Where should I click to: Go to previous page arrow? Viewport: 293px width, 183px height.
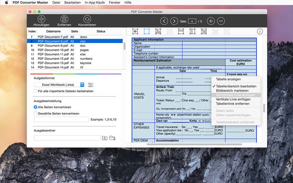pos(164,21)
